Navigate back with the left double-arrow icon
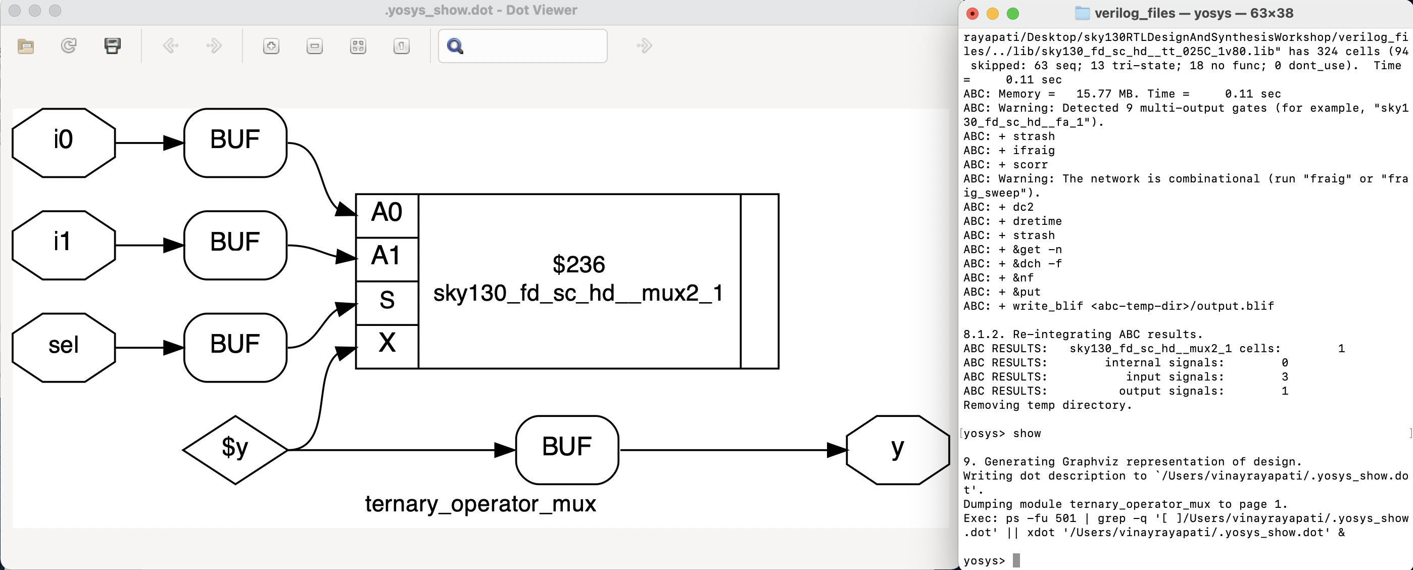Screen dimensions: 1413x570 [171, 46]
